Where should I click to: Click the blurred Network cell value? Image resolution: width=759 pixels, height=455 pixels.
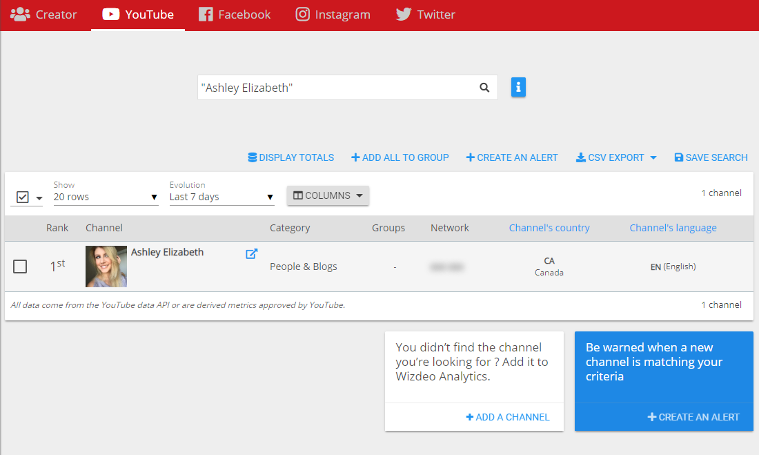(446, 267)
